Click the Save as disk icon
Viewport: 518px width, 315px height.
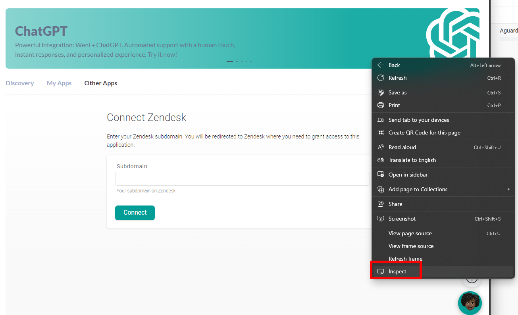[x=381, y=92]
